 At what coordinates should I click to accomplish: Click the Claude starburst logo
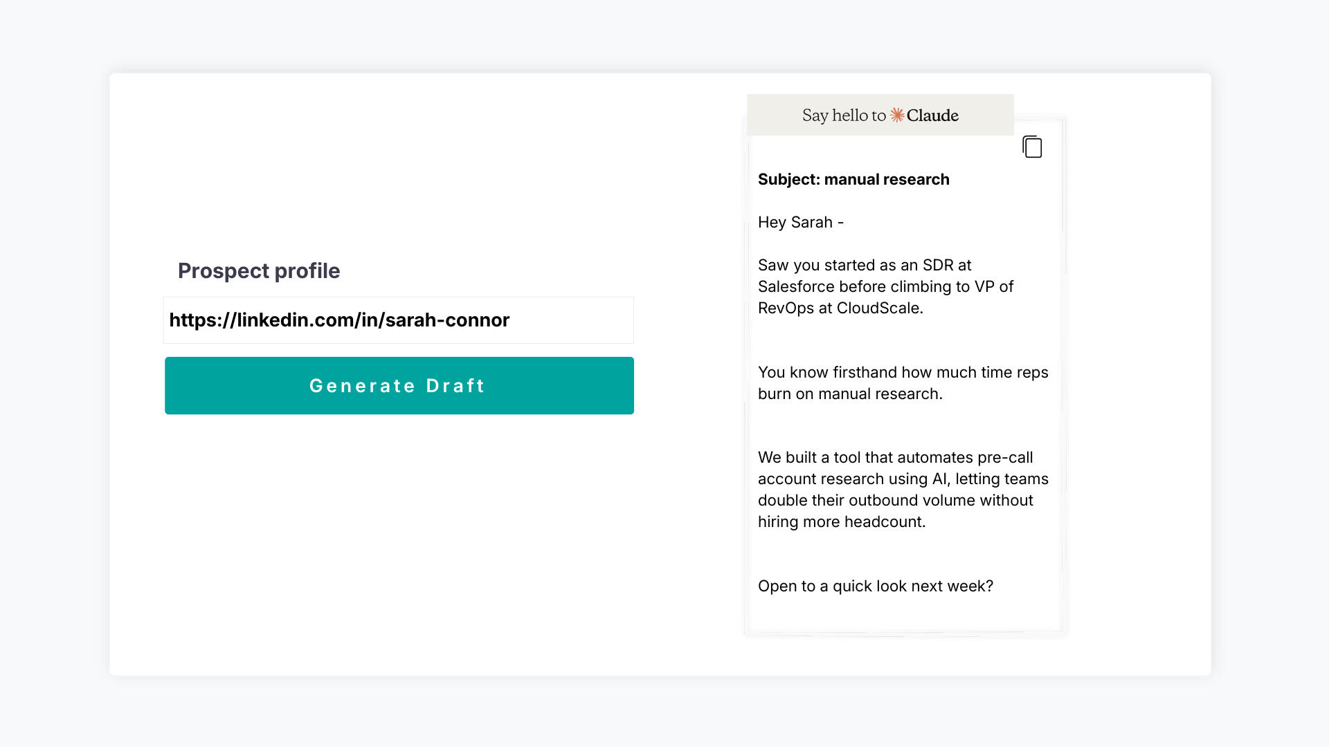point(897,115)
